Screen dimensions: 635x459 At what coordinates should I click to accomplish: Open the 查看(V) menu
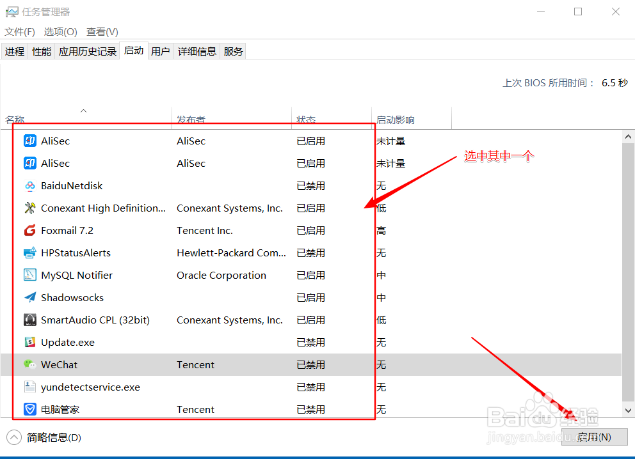click(102, 31)
